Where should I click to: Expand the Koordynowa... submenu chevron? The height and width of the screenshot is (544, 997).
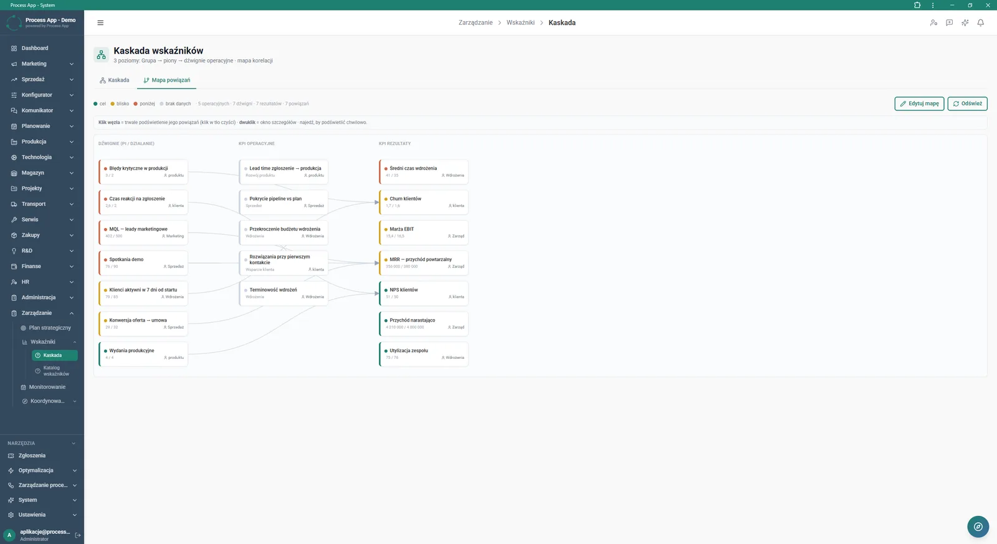click(75, 401)
